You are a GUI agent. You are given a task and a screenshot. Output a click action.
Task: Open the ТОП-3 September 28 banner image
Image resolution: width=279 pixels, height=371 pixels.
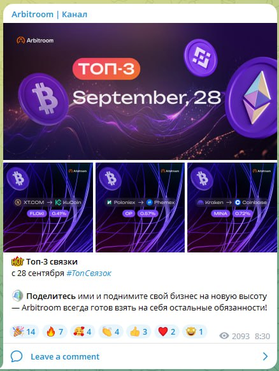(140, 91)
